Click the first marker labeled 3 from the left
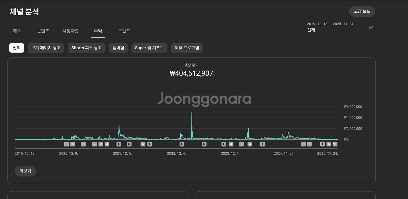The width and height of the screenshot is (408, 199). point(83,144)
